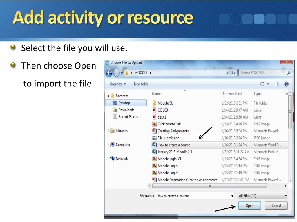The height and width of the screenshot is (222, 297).
Task: Click the horizontal scrollbar in file list
Action: click(x=209, y=186)
